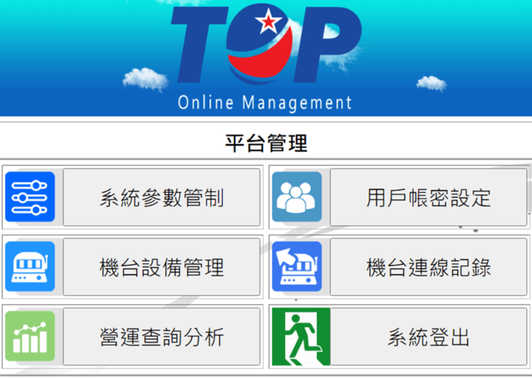
Task: Click the slot machine icon for 機台設備管理
Action: 30,267
